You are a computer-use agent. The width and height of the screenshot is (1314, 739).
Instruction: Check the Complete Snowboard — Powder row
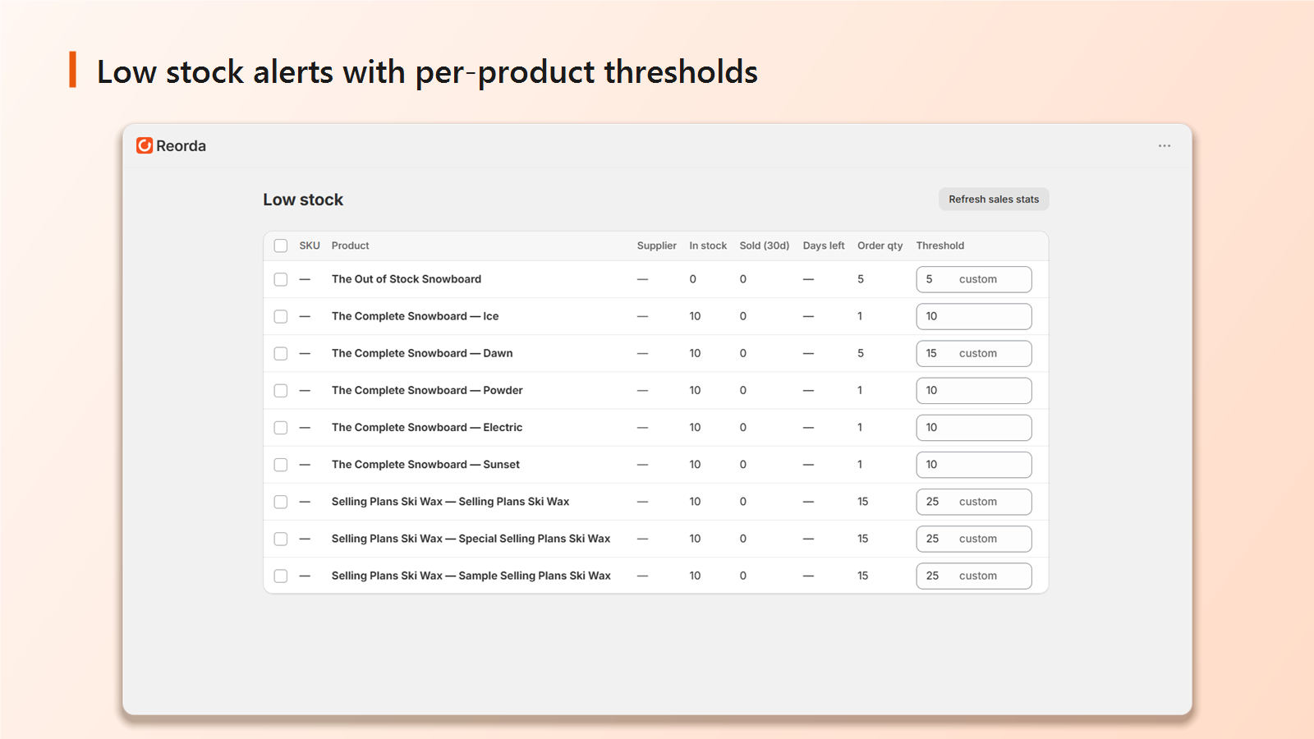pyautogui.click(x=281, y=391)
